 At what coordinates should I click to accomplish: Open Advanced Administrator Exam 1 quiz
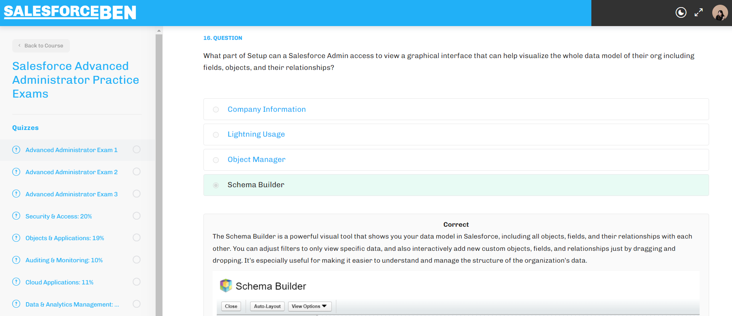(x=72, y=150)
